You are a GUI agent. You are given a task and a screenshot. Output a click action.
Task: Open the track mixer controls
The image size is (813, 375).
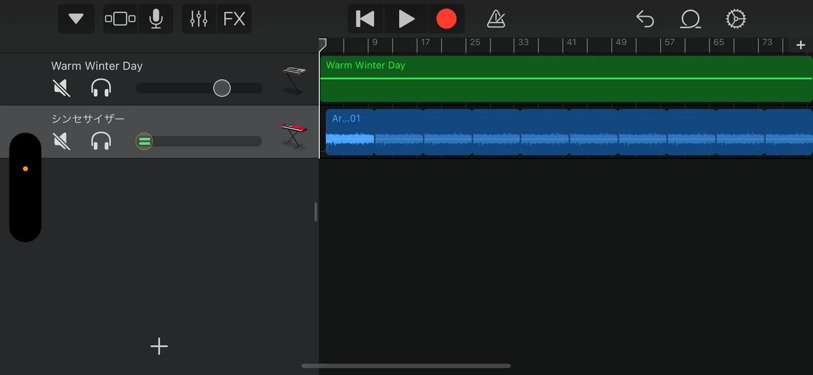[199, 19]
